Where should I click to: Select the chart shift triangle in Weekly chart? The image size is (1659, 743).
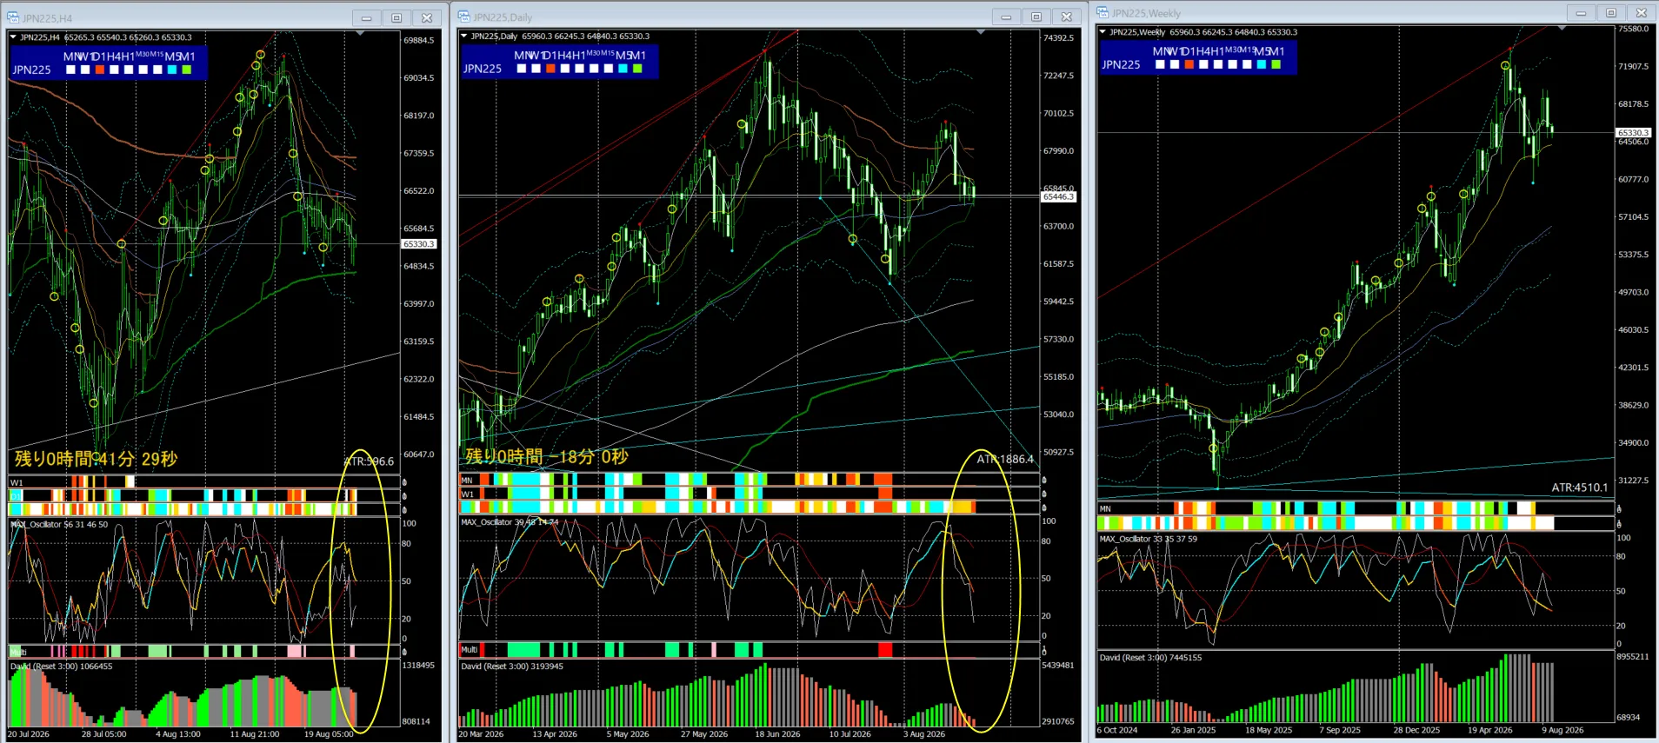[1562, 29]
